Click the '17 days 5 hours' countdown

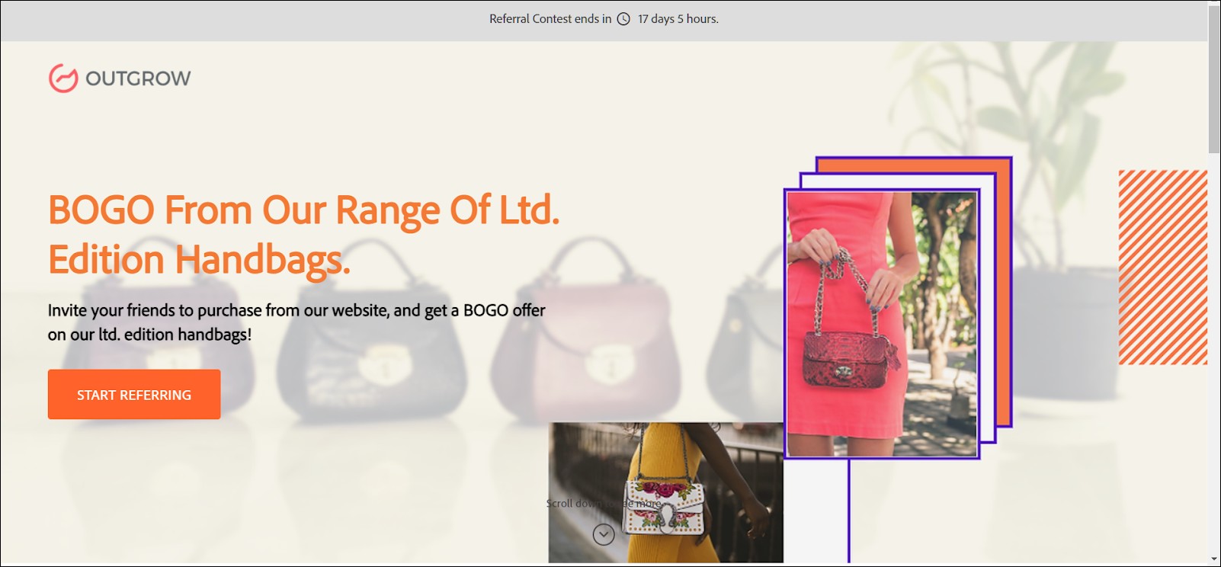[678, 19]
